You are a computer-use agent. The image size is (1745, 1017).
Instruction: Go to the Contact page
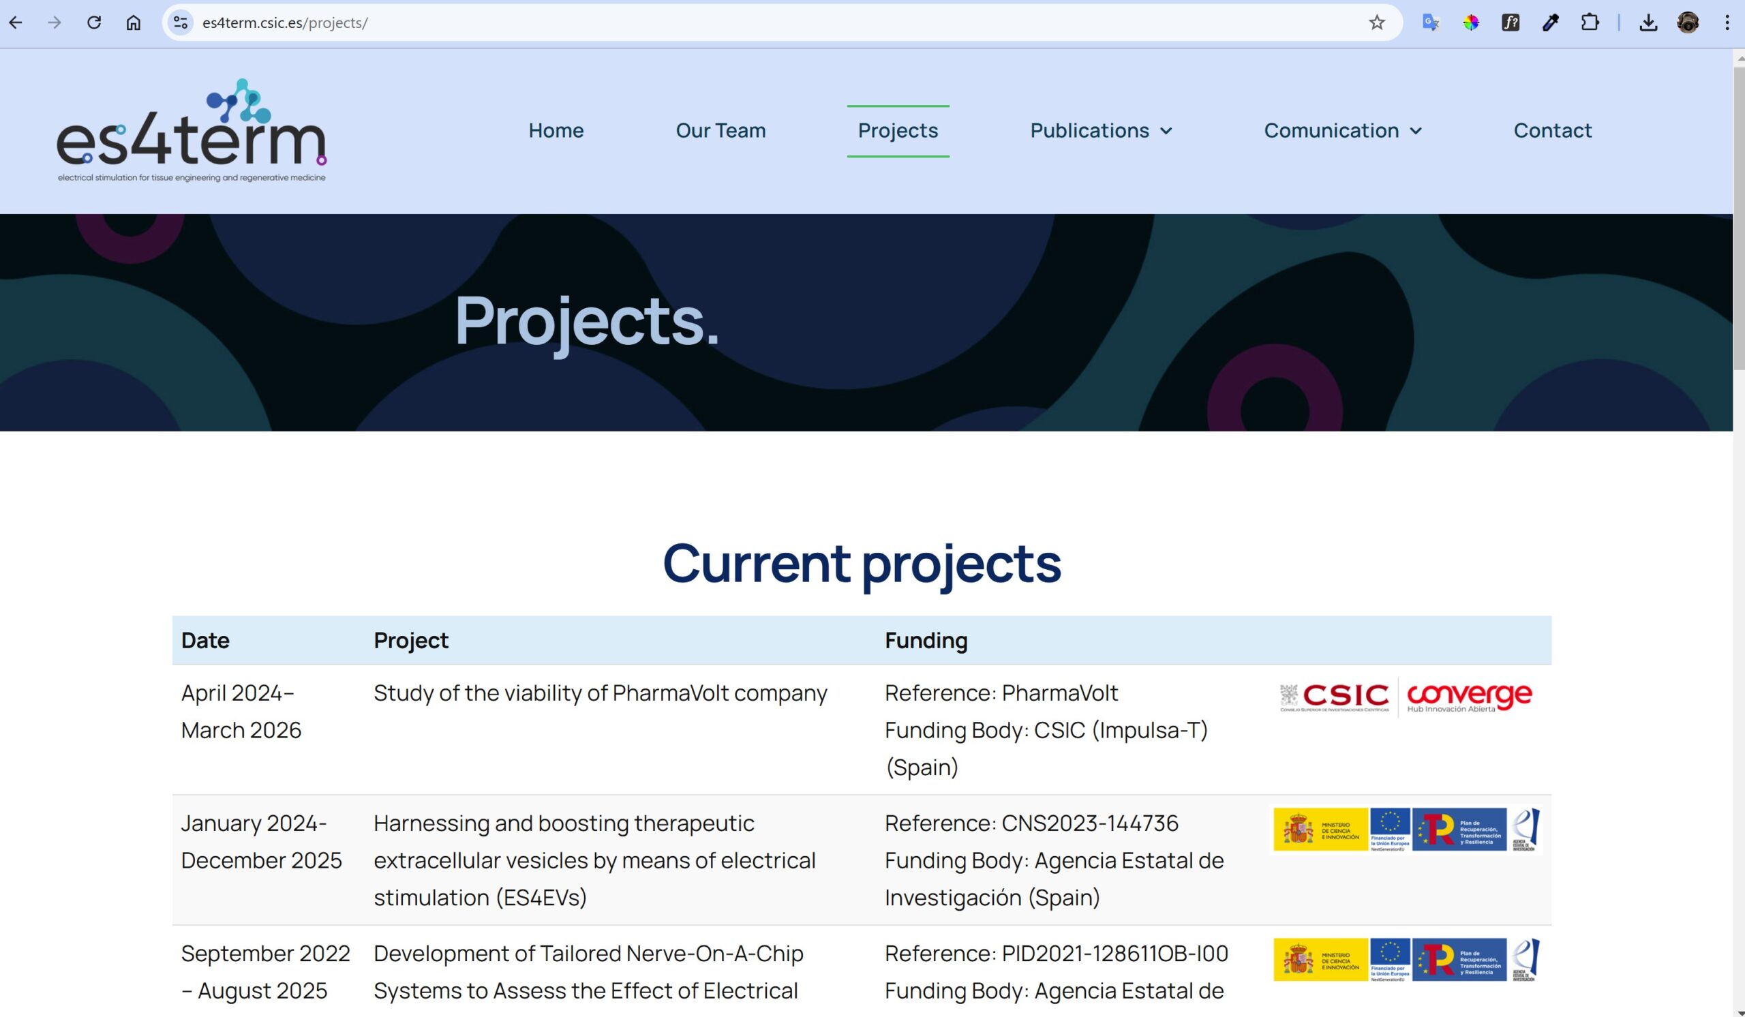(1553, 130)
